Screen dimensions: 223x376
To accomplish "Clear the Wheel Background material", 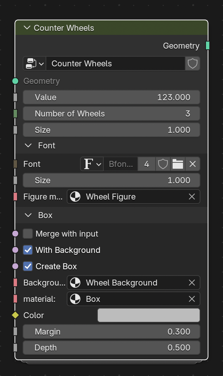I will coord(192,283).
